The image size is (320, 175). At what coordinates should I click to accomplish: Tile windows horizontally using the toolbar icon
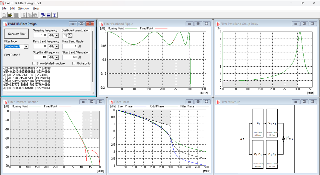click(49, 15)
